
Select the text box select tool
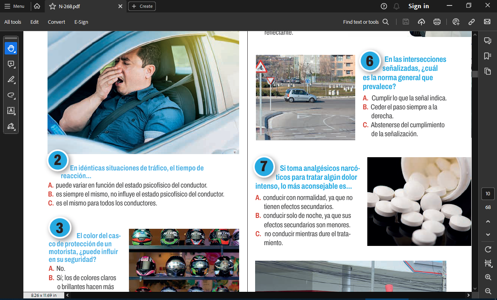click(x=11, y=111)
